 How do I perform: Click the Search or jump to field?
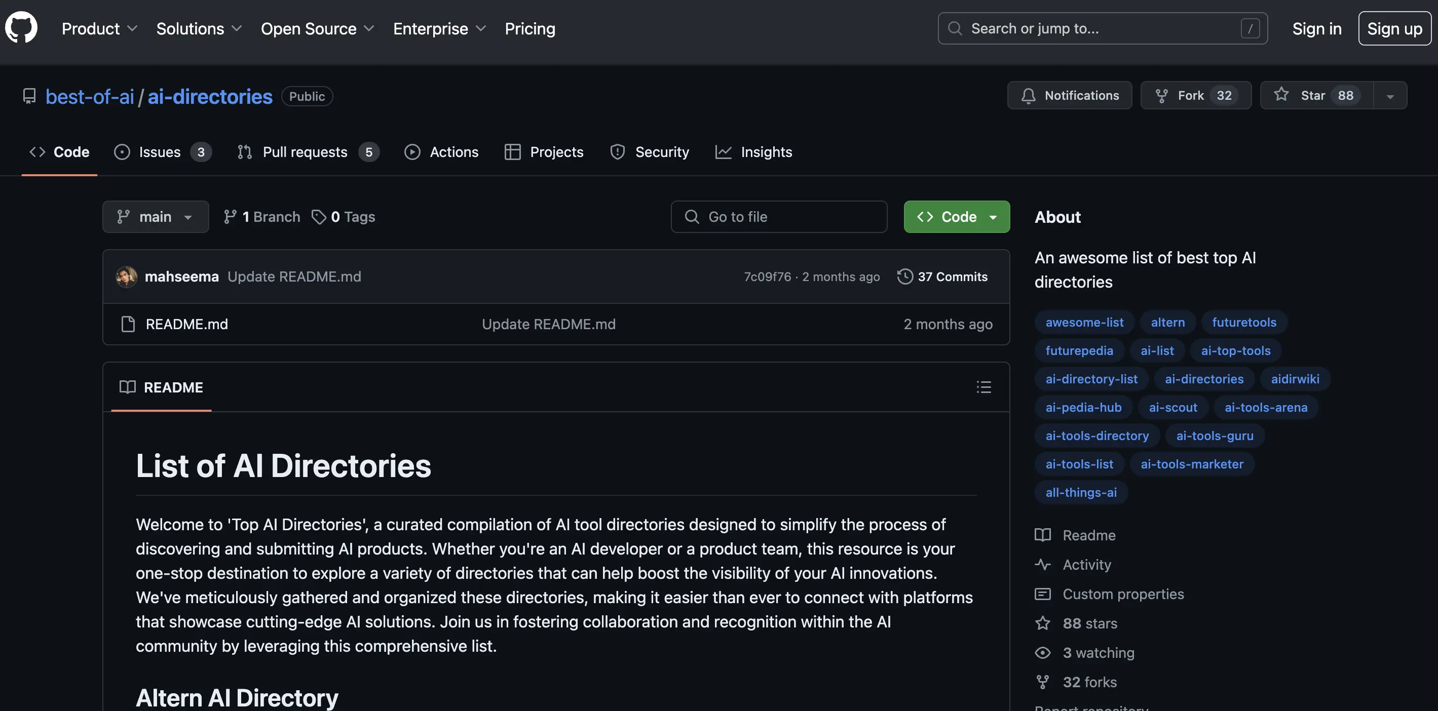pos(1103,28)
